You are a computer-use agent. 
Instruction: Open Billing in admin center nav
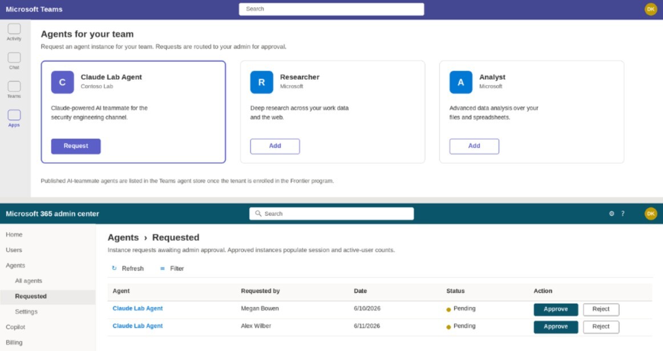coord(14,342)
